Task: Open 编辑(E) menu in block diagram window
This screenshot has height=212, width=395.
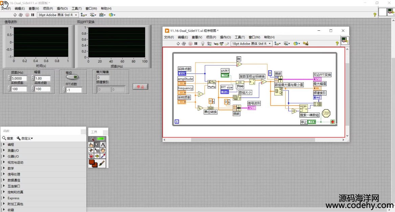Action: coord(183,37)
